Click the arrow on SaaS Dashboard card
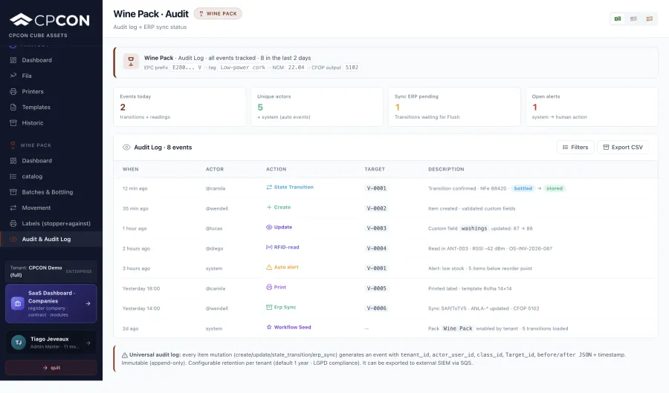The height and width of the screenshot is (393, 669). [88, 303]
